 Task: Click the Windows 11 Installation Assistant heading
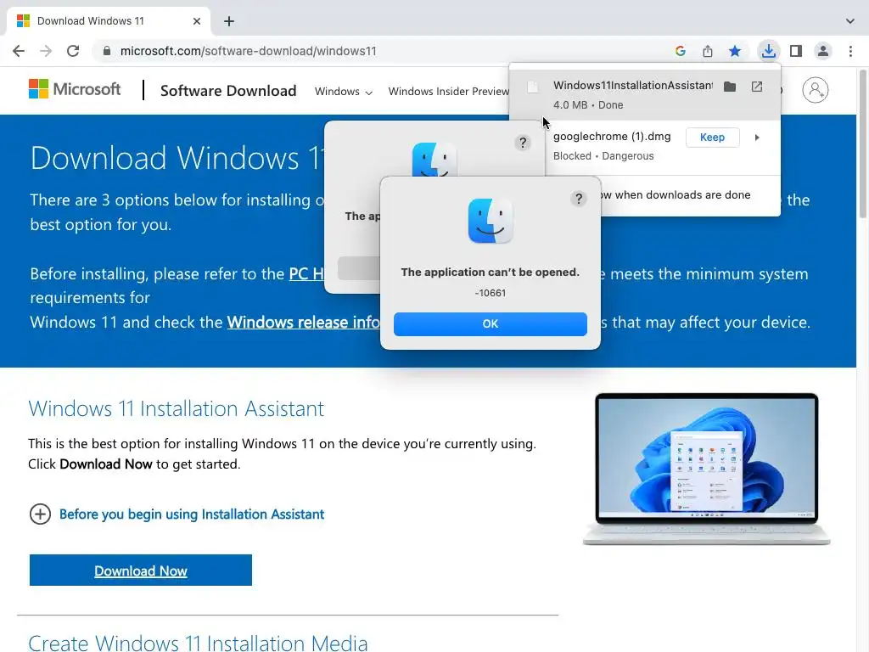click(177, 408)
